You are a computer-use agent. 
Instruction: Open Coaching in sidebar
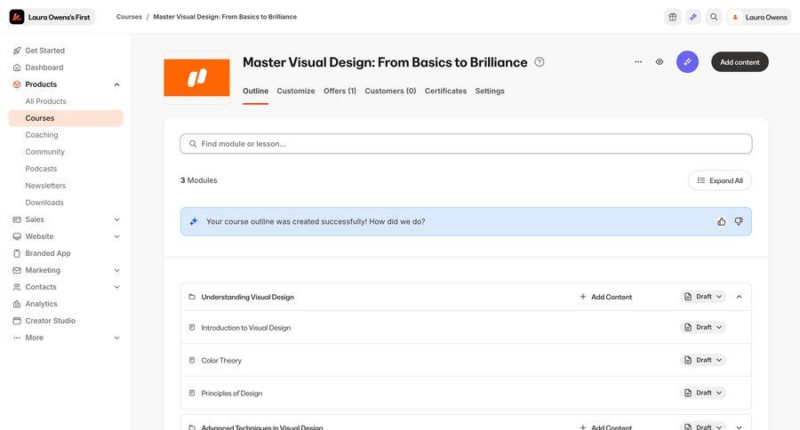coord(42,135)
